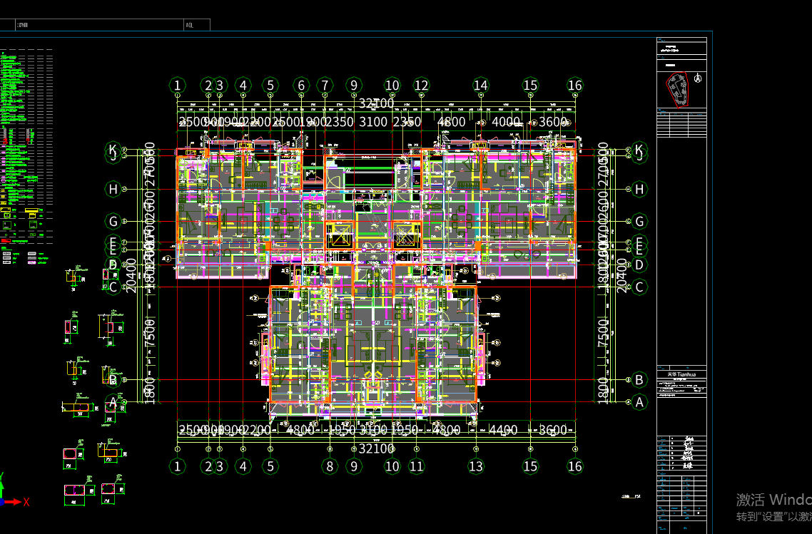The height and width of the screenshot is (534, 812).
Task: Click grid bubble 8 below the plan
Action: tap(330, 466)
